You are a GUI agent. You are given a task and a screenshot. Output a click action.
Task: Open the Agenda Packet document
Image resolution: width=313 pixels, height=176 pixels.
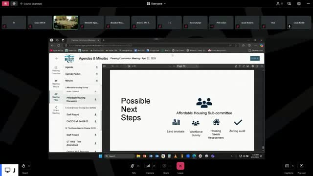click(x=73, y=74)
